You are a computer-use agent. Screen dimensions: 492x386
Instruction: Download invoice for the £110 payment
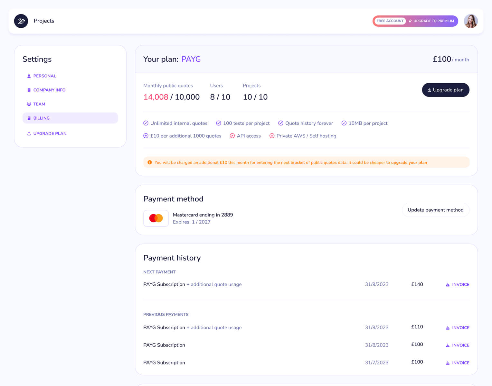(458, 328)
